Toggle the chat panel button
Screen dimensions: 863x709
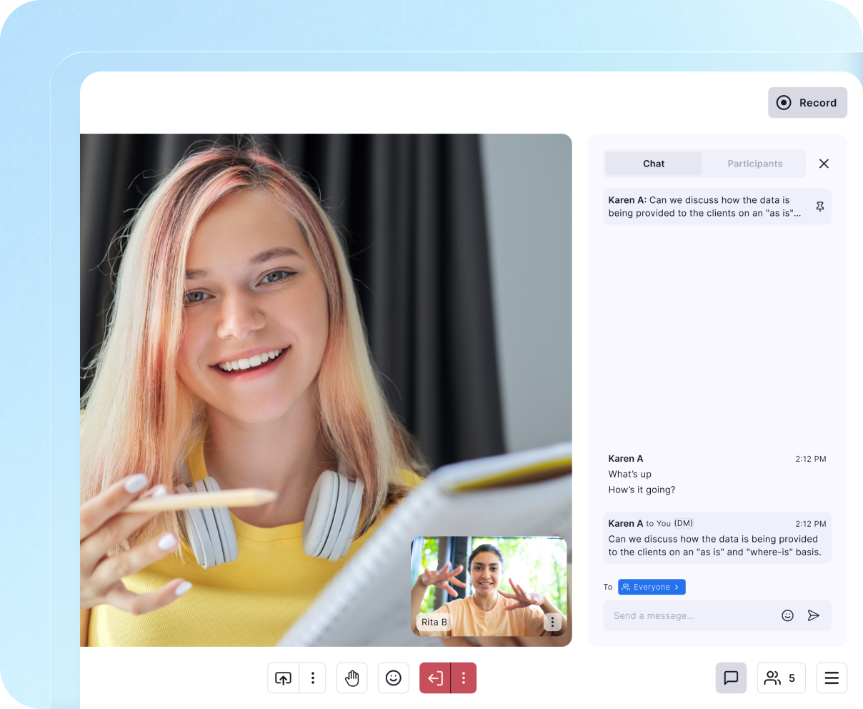click(x=731, y=678)
